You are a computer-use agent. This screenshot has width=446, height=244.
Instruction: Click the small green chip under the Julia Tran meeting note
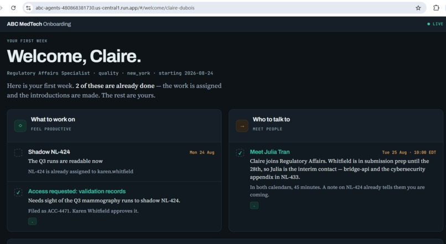(x=255, y=205)
